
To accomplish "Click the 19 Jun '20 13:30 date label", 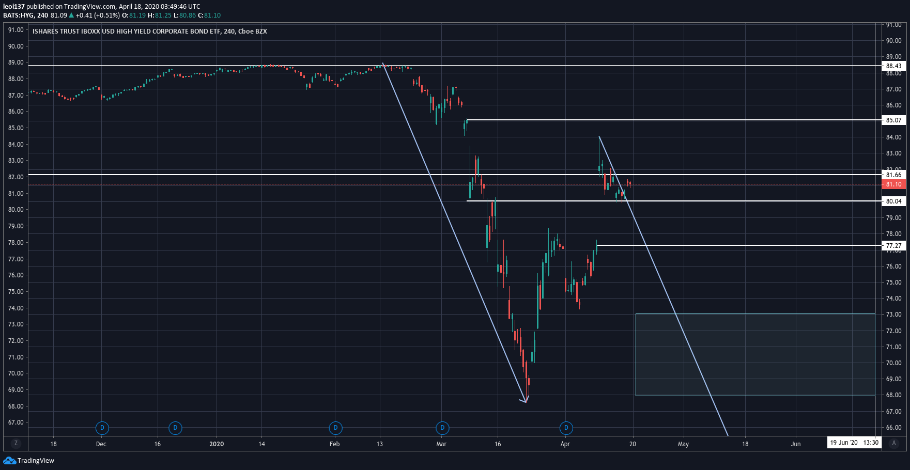I will pos(854,443).
